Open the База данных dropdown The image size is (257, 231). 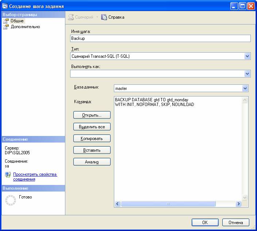click(245, 88)
